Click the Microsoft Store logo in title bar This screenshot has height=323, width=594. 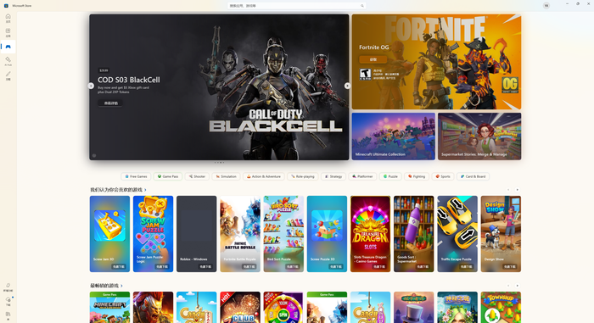tap(6, 6)
